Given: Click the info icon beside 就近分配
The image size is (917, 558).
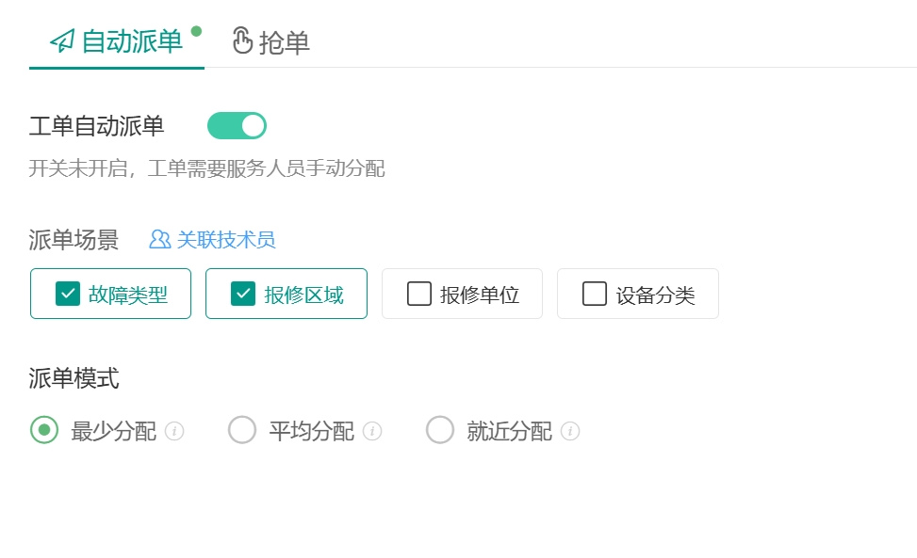Looking at the screenshot, I should click(x=569, y=431).
